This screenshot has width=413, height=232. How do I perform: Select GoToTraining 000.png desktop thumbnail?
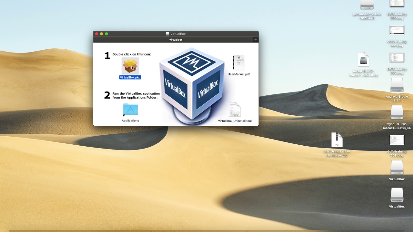click(397, 4)
